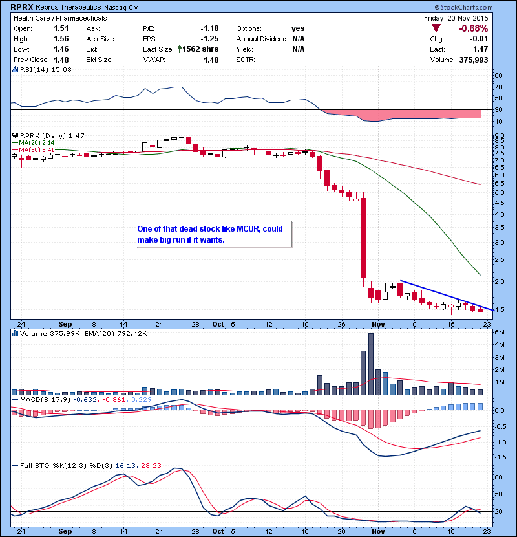The image size is (517, 537).
Task: Click the 80 level on stochastic scale
Action: pyautogui.click(x=498, y=477)
